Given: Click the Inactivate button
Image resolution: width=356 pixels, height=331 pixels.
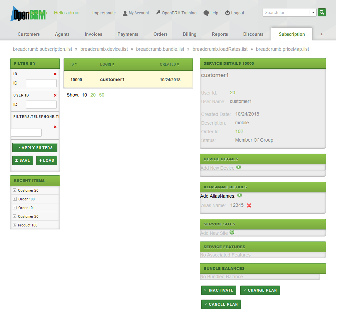Looking at the screenshot, I should click(x=219, y=290).
